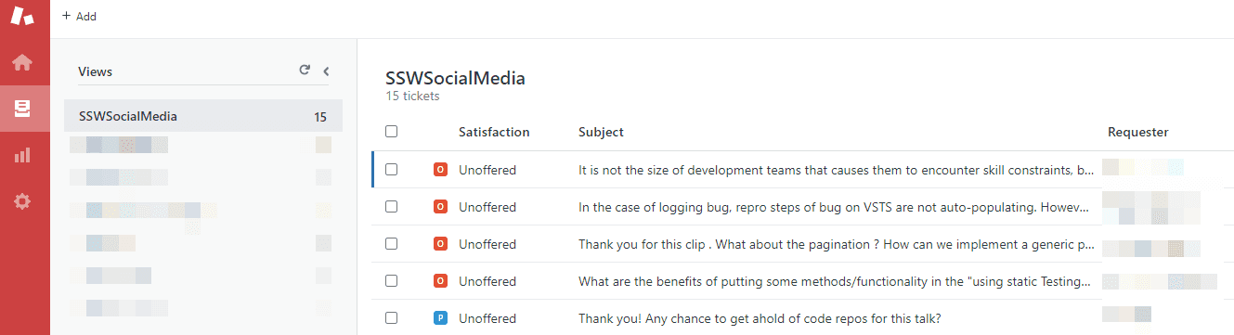Click the Zendesk logo icon

(22, 17)
